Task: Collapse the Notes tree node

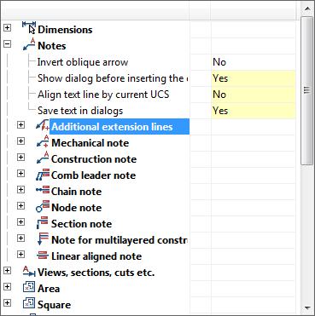Action: pyautogui.click(x=8, y=44)
